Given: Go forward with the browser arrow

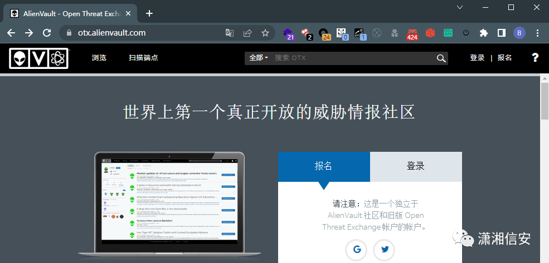Looking at the screenshot, I should [x=29, y=33].
